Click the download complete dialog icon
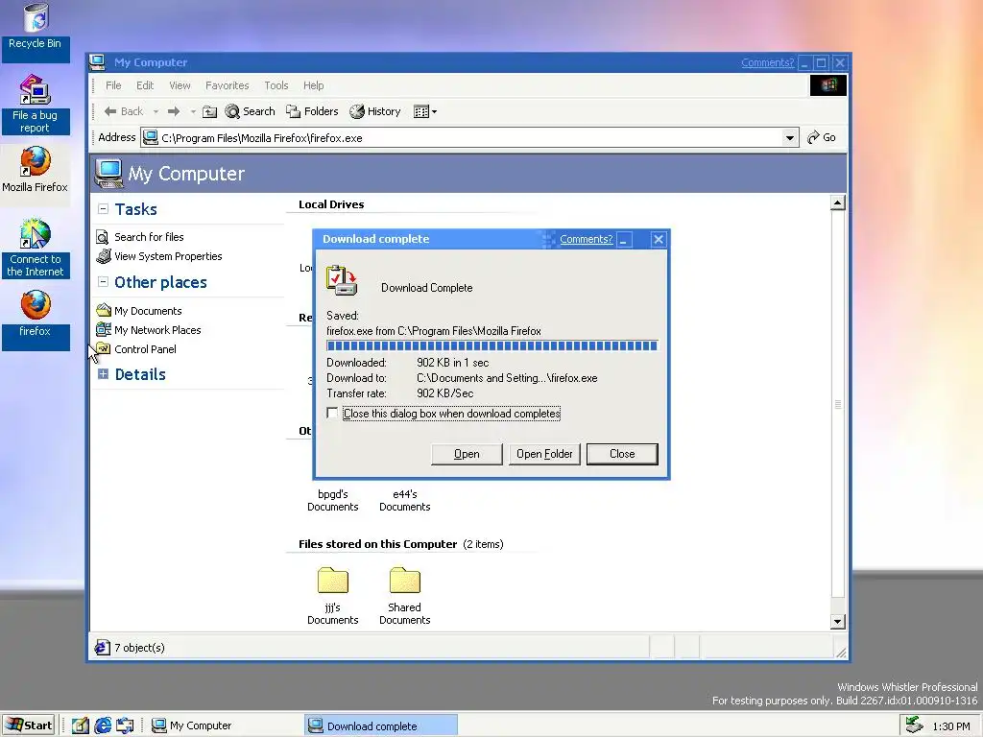The height and width of the screenshot is (737, 983). point(342,280)
